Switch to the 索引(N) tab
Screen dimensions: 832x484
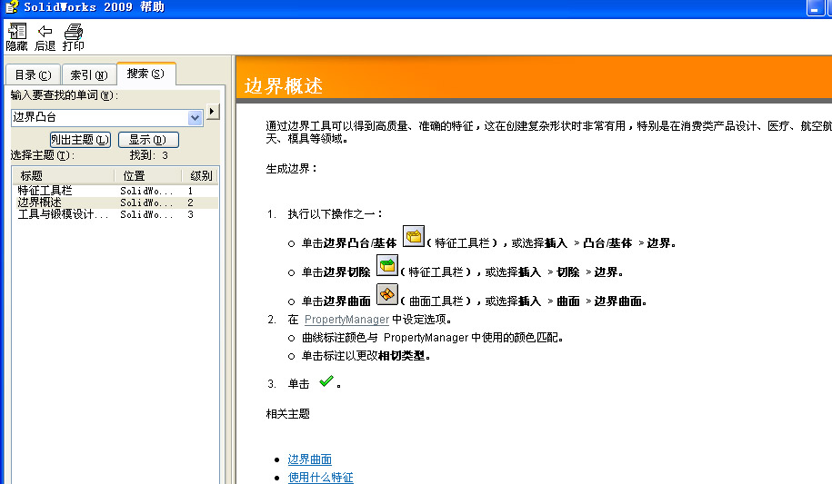(88, 74)
